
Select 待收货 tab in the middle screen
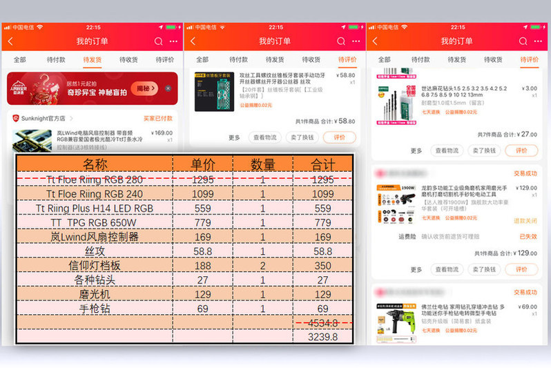pos(311,60)
